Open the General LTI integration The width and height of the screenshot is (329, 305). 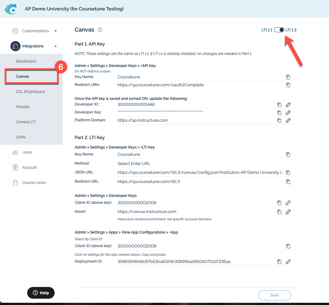pyautogui.click(x=26, y=122)
